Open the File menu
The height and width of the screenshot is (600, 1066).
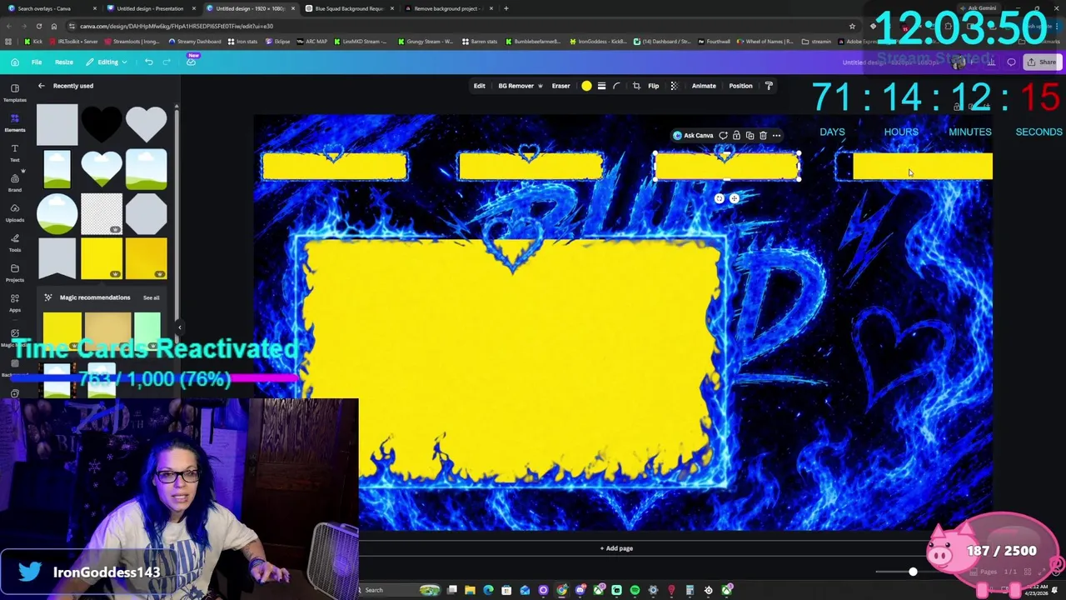[x=37, y=62]
